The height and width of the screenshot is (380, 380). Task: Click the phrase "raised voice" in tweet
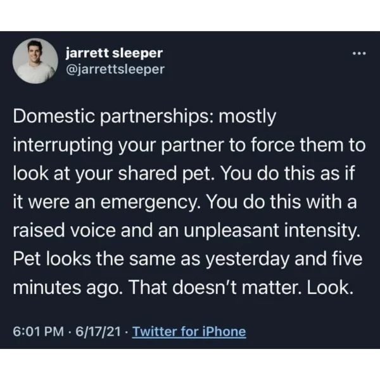(x=64, y=231)
